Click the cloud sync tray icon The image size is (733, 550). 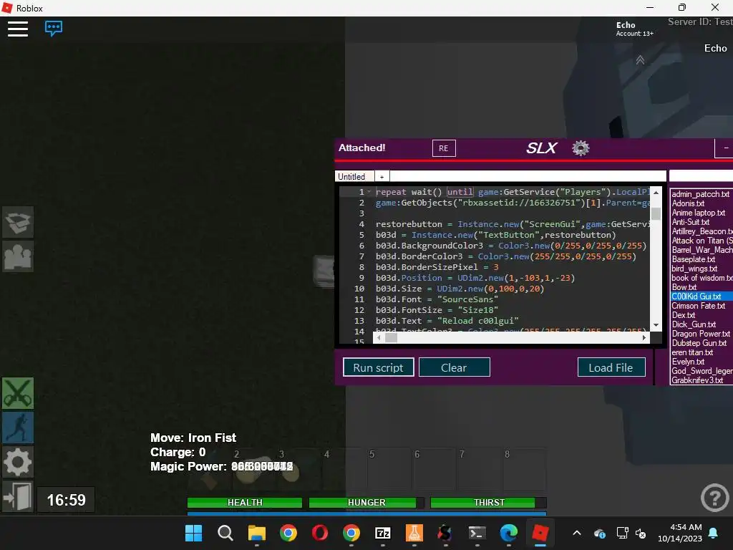coord(600,533)
